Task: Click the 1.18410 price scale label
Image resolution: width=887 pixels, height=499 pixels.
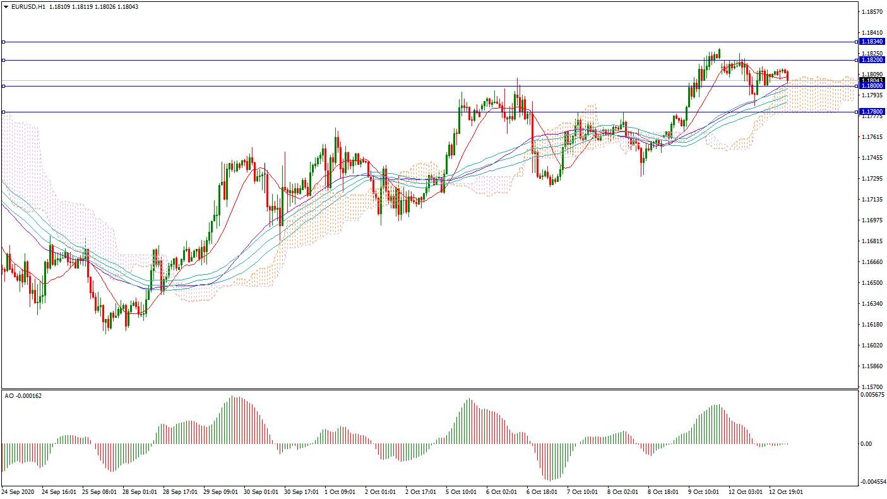Action: click(872, 33)
